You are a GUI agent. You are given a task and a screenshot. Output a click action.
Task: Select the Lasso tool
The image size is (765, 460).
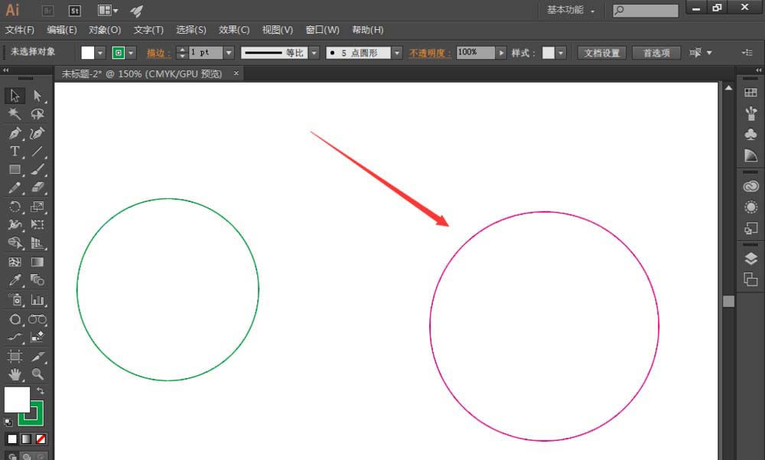coord(37,114)
